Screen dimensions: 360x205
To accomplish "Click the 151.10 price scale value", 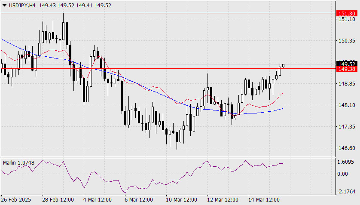I will click(x=347, y=19).
